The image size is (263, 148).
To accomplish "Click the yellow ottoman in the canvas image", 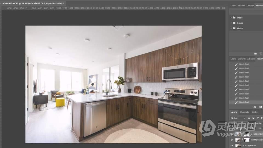I will tap(60, 102).
